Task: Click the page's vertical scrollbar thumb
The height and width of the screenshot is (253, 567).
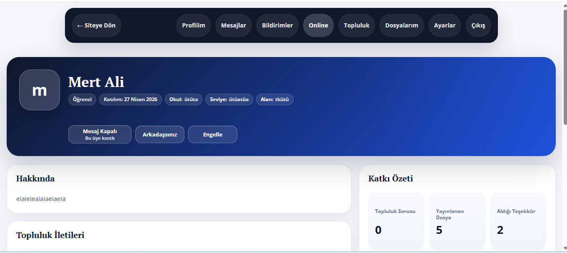Action: pyautogui.click(x=565, y=67)
